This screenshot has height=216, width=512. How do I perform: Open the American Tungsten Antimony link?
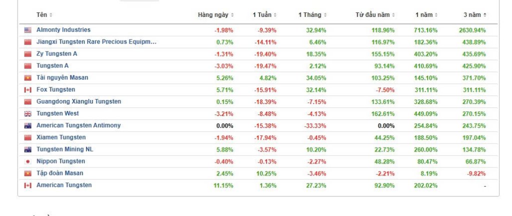78,125
